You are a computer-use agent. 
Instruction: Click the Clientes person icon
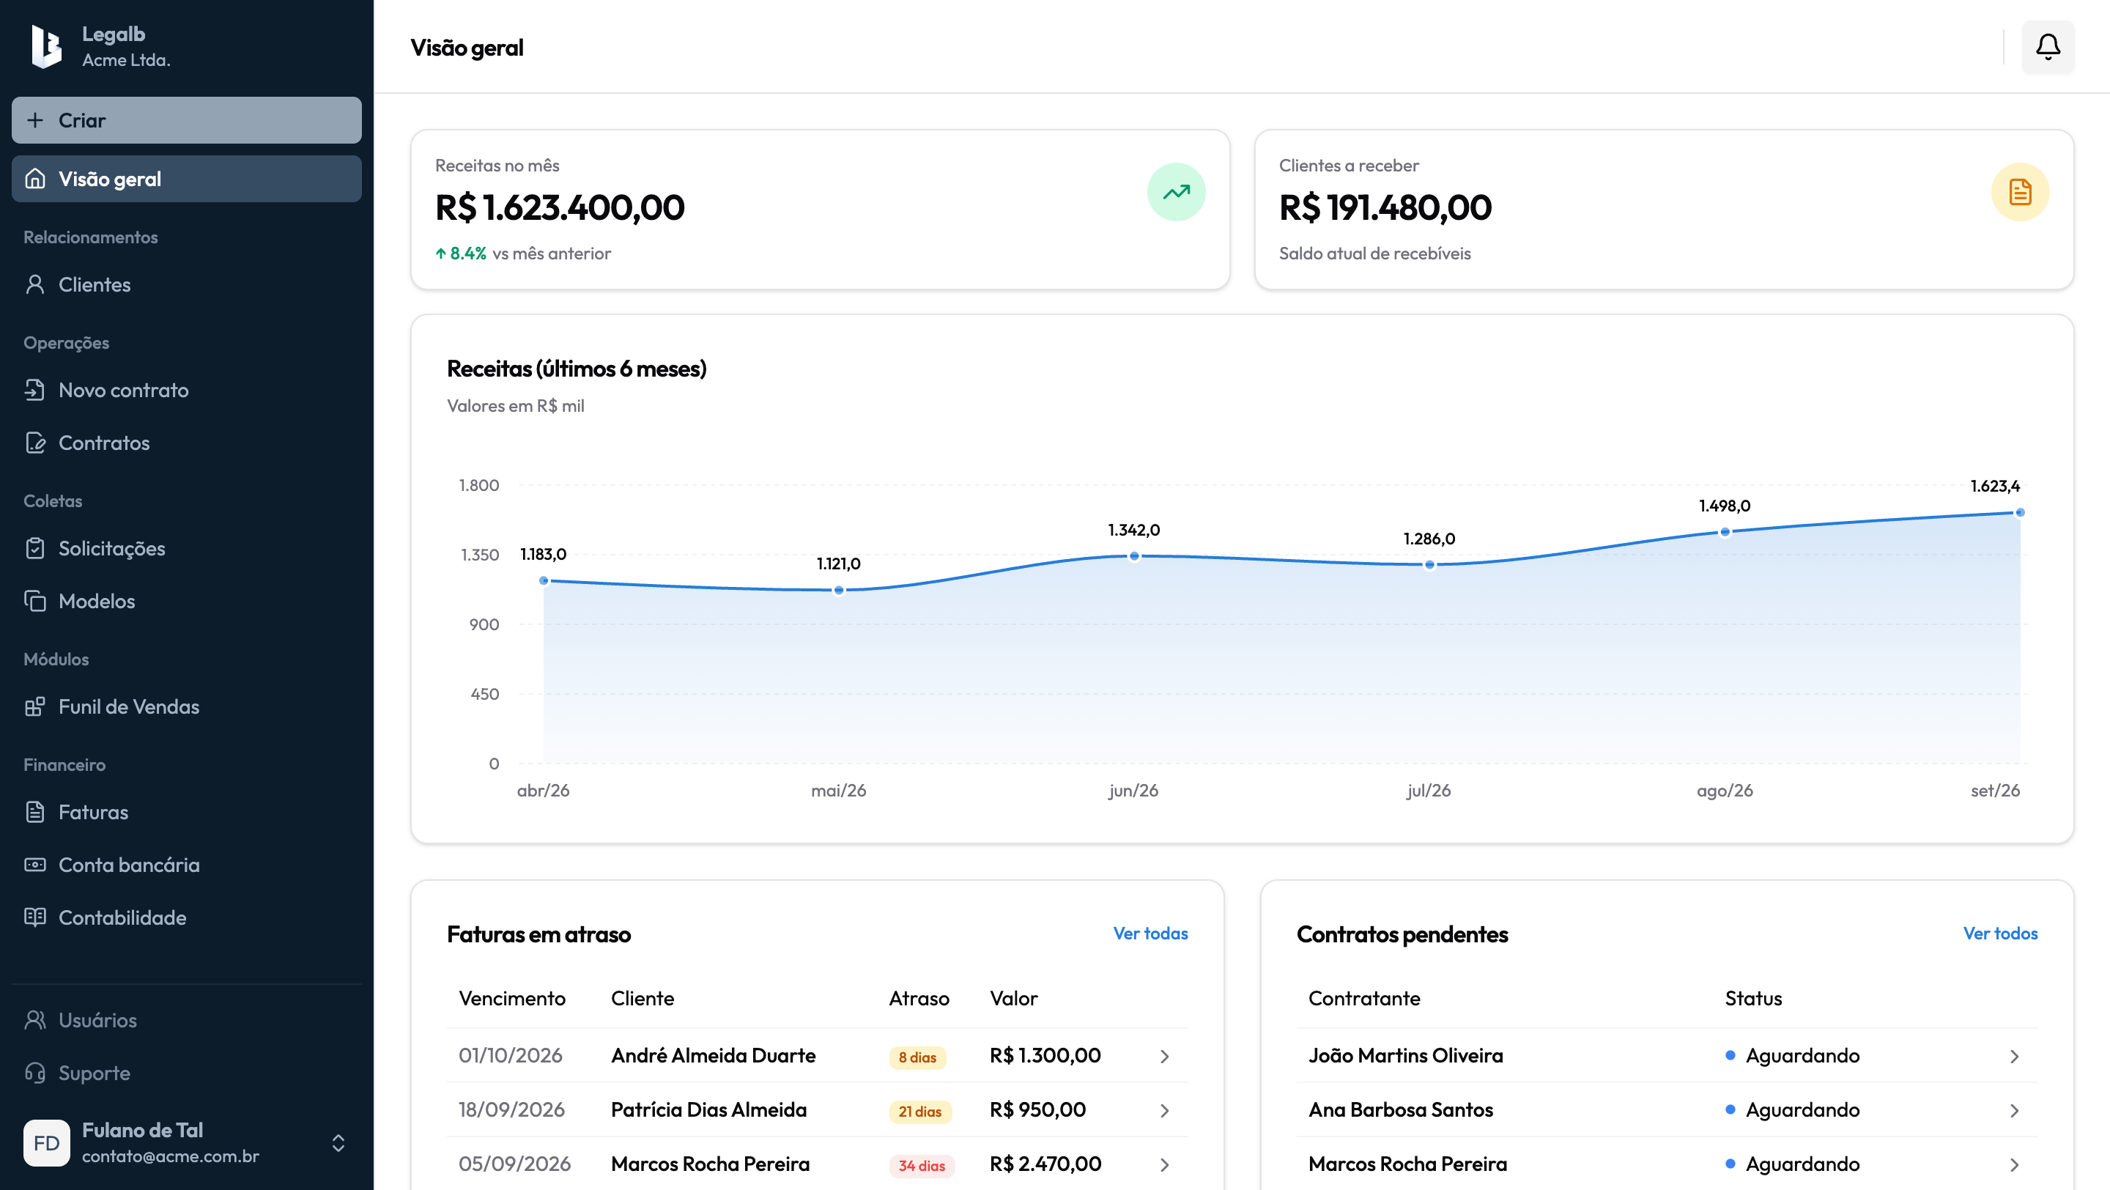[35, 284]
